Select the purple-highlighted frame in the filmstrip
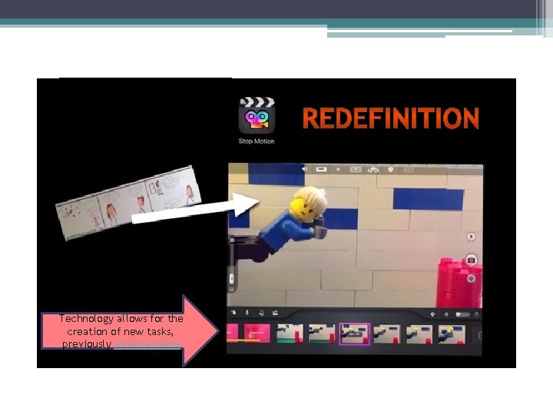553x415 pixels. (354, 334)
